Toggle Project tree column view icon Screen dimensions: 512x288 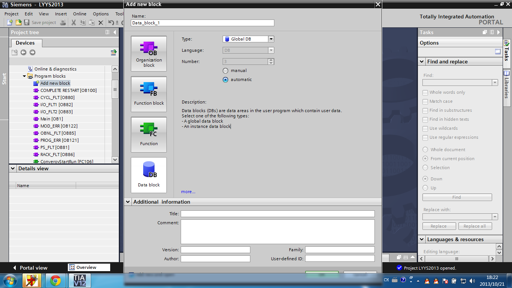[x=108, y=32]
